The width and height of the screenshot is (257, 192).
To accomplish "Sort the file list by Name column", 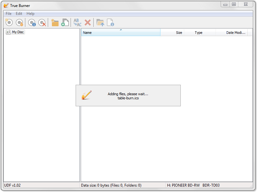I will point(120,33).
